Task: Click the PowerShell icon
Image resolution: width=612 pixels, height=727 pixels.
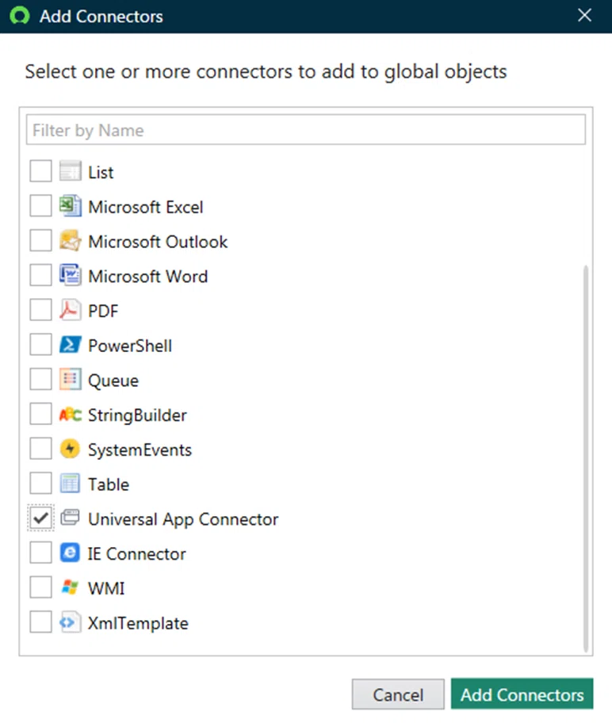Action: click(71, 345)
